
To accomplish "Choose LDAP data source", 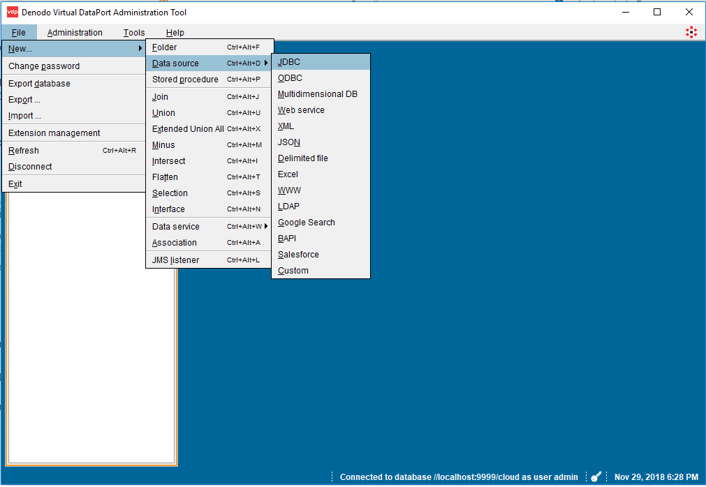I will [321, 207].
